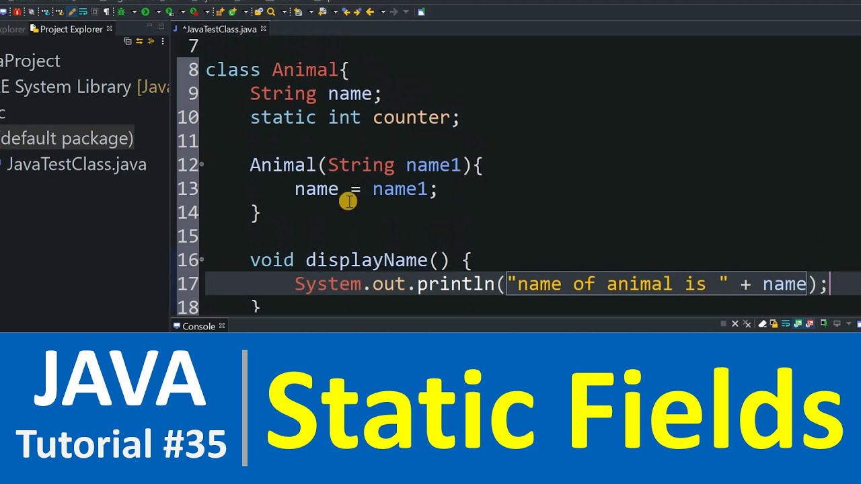The width and height of the screenshot is (861, 484).
Task: Toggle Block Selection Mode icon
Action: pos(95,12)
